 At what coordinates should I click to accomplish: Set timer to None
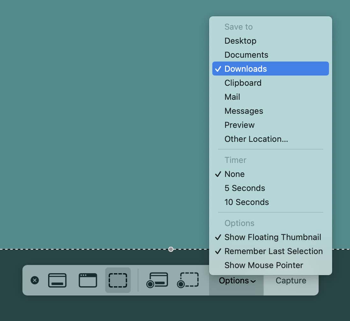tap(234, 174)
